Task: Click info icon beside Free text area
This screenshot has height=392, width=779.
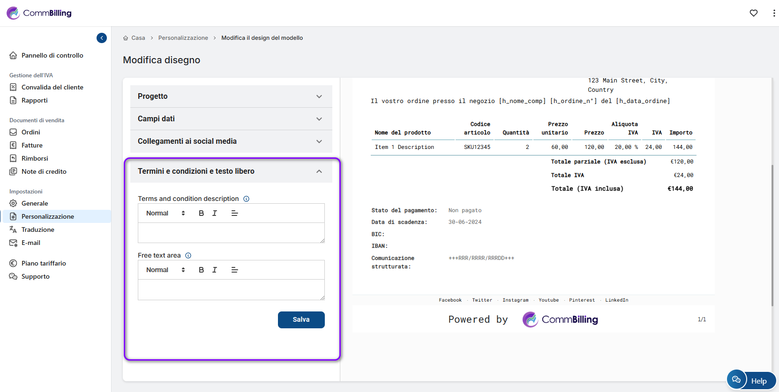Action: [188, 255]
